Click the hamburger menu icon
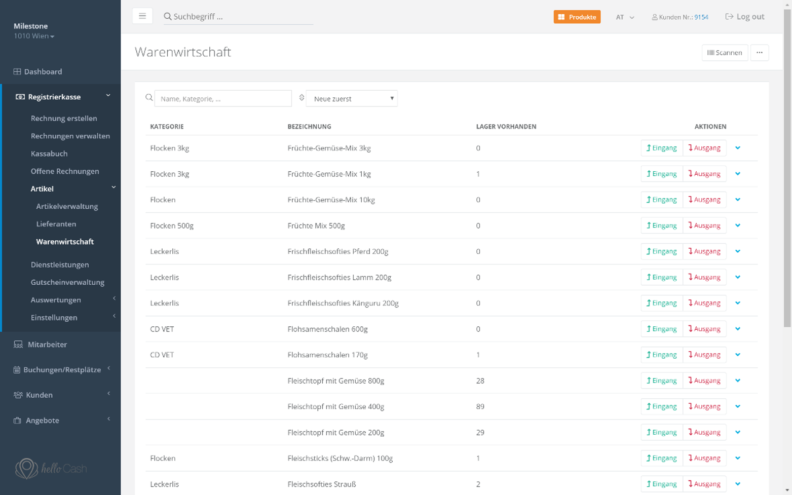Viewport: 792px width, 495px height. click(x=142, y=16)
